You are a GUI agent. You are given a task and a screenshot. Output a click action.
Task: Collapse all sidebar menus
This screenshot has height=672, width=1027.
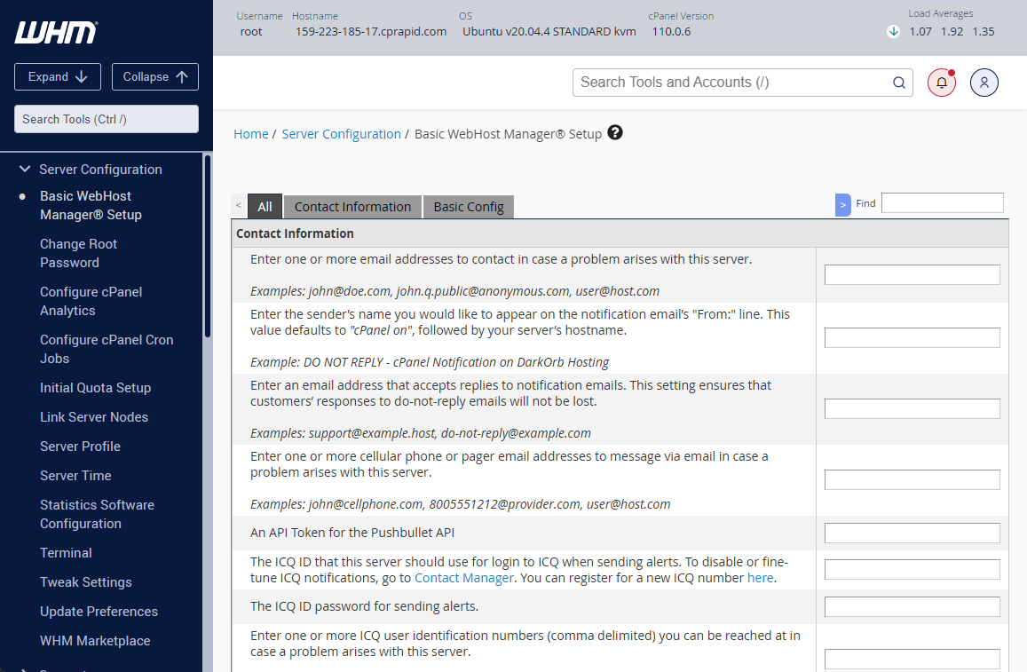(155, 76)
